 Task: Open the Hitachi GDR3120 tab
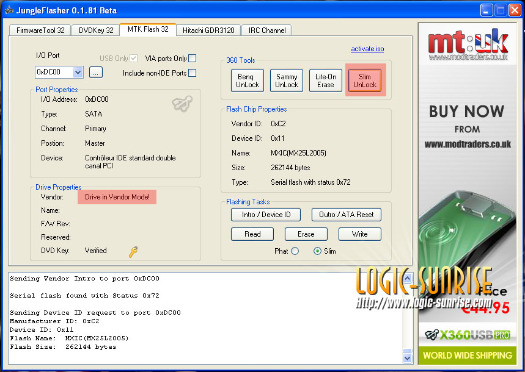[x=208, y=30]
